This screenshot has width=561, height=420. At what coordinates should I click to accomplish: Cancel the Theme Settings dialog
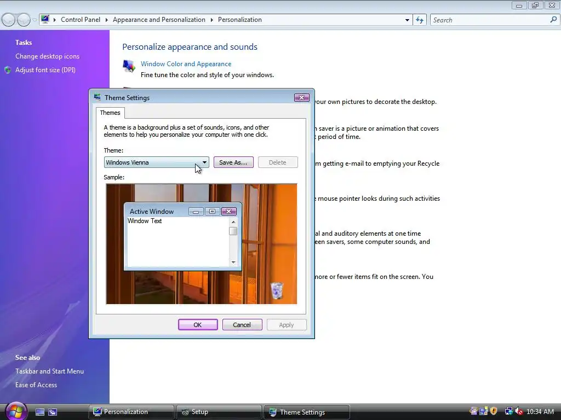(242, 325)
